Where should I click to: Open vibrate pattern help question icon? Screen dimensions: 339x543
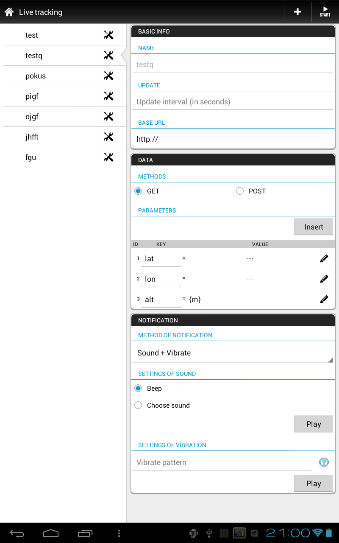click(x=324, y=462)
